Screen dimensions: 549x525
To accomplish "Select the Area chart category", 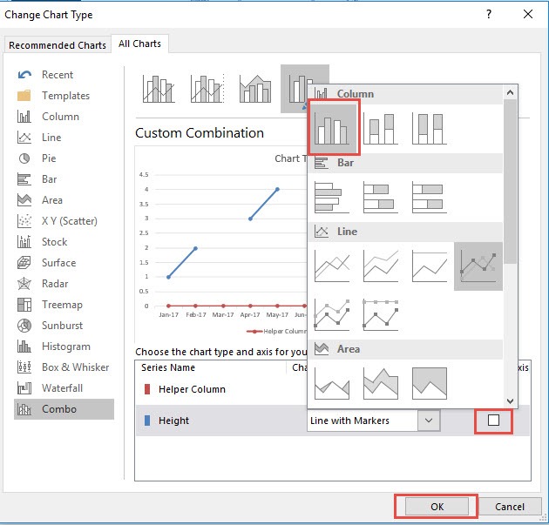I will 64,200.
